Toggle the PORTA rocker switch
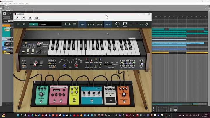210x118 pixels. [x=96, y=66]
